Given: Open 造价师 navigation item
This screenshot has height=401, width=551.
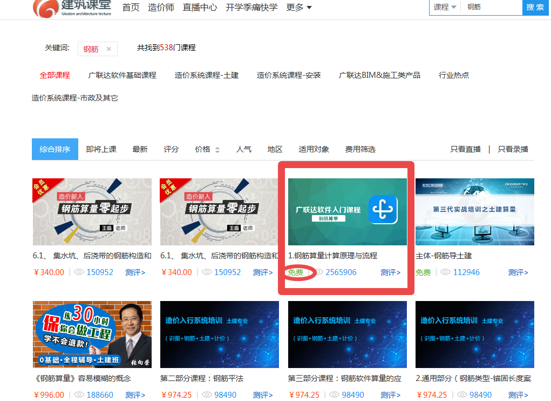Looking at the screenshot, I should click(x=161, y=8).
